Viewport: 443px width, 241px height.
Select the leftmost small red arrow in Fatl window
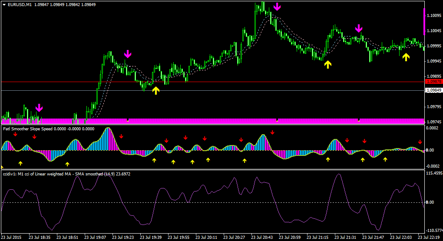coord(15,134)
